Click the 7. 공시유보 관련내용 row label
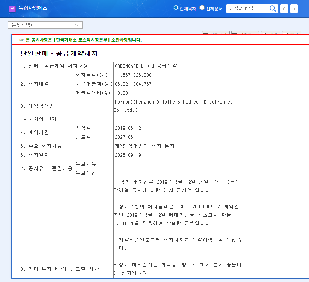The image size is (309, 282). tap(46, 169)
